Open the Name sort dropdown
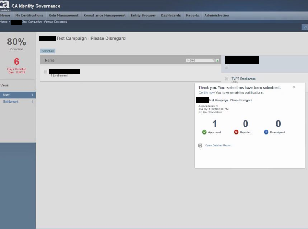The height and width of the screenshot is (229, 308). [201, 60]
